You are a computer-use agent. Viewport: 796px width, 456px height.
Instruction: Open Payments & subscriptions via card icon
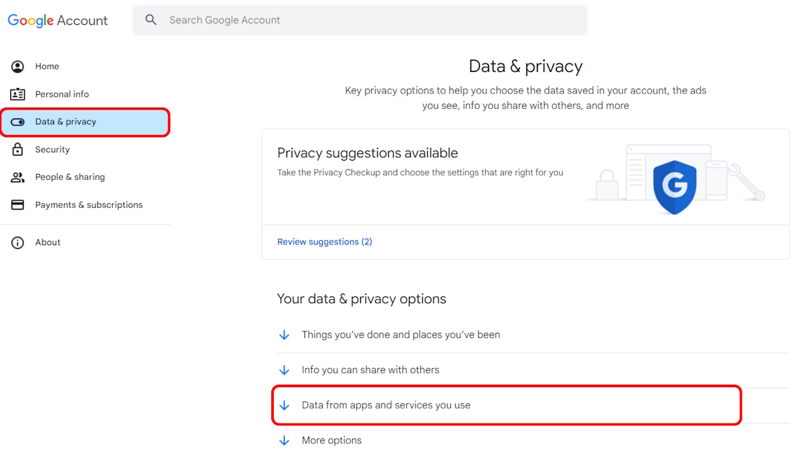coord(18,204)
